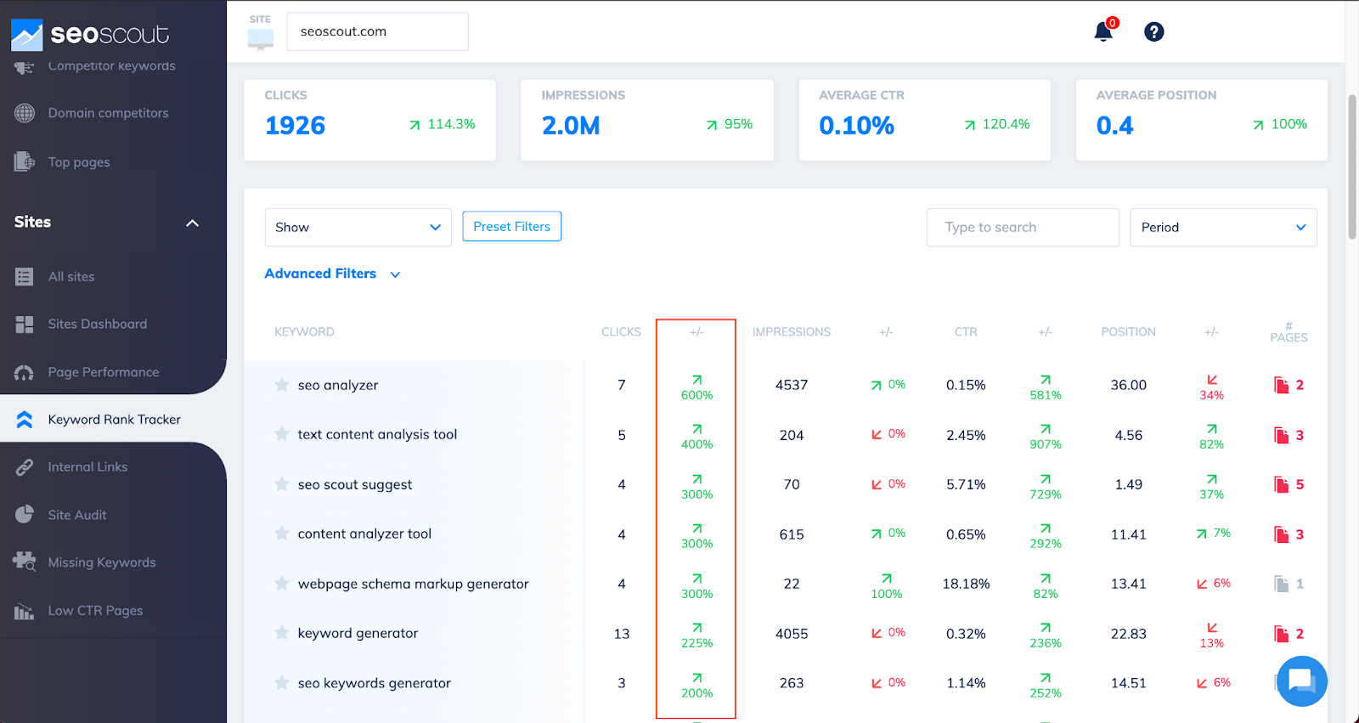The width and height of the screenshot is (1359, 723).
Task: Sort by the CTR column header
Action: point(966,332)
